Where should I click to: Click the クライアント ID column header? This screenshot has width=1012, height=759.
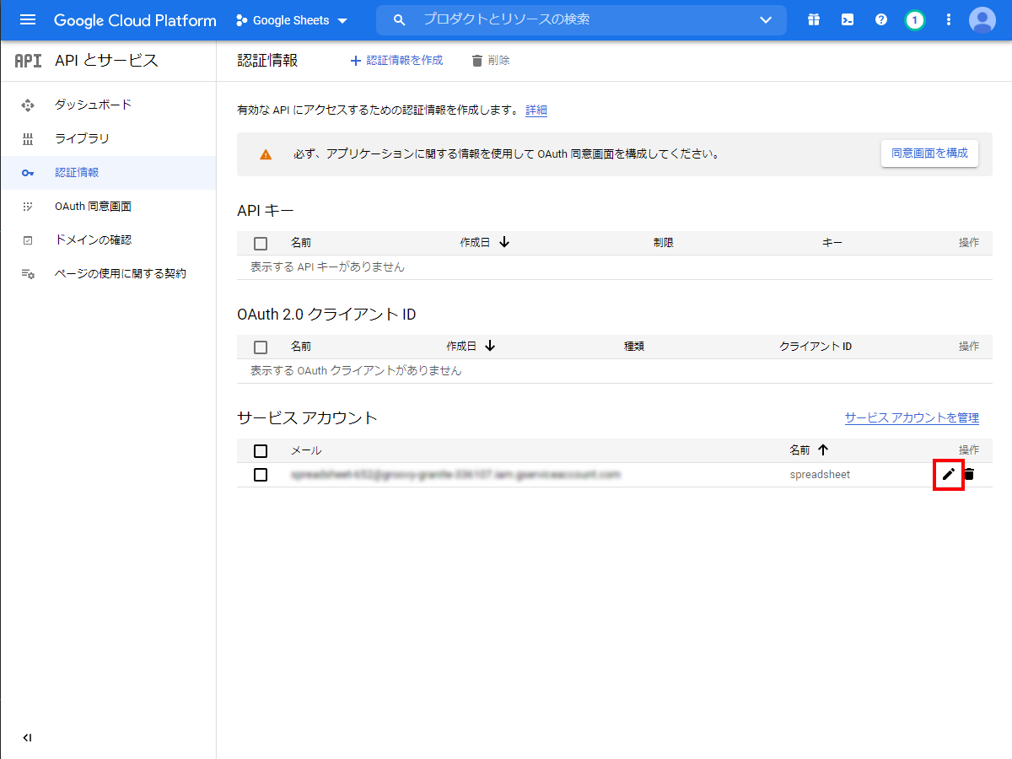(816, 347)
